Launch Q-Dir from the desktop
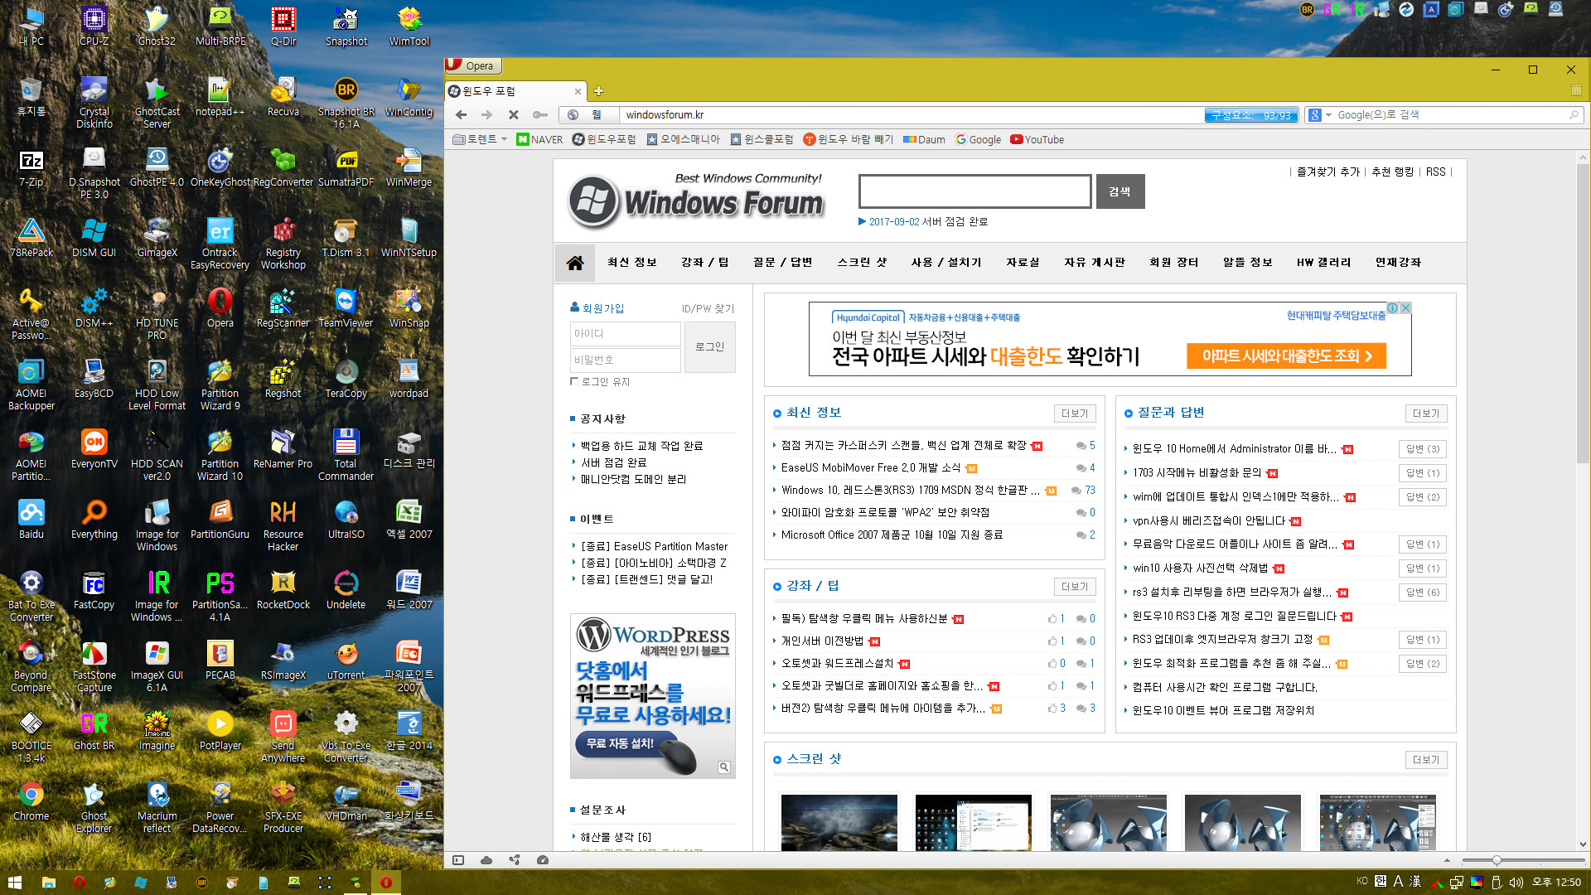 (283, 27)
